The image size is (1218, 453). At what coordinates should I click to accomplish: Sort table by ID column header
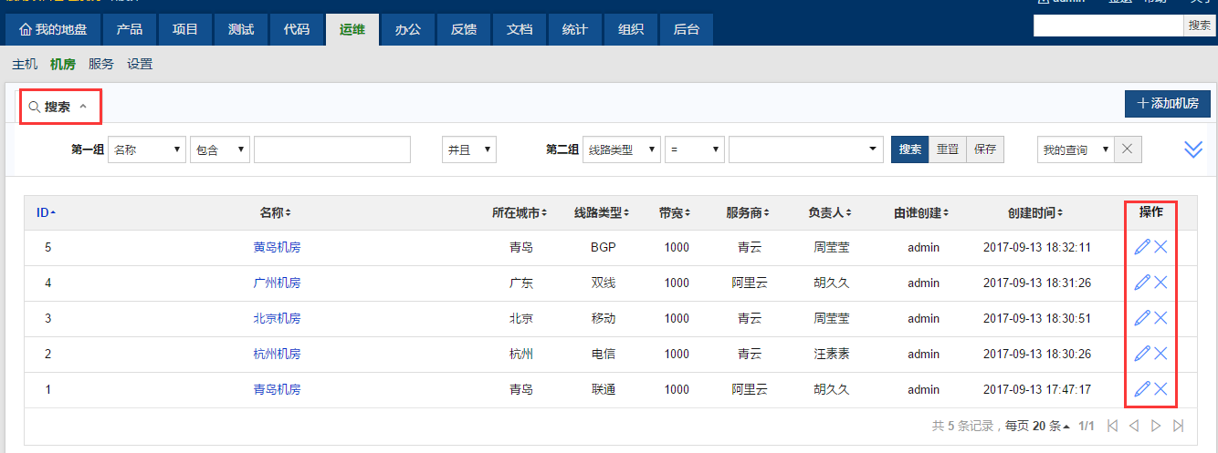pyautogui.click(x=46, y=212)
